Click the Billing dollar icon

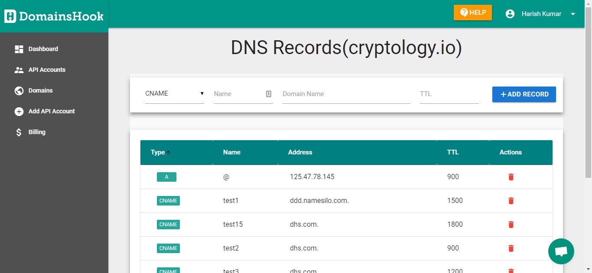pos(19,132)
